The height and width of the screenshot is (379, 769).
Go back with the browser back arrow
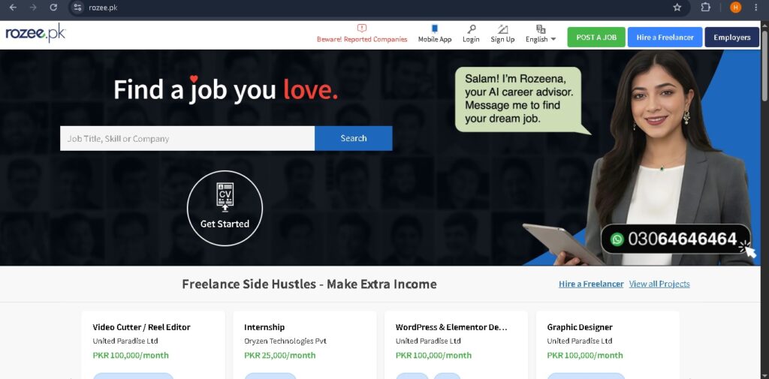pyautogui.click(x=14, y=8)
